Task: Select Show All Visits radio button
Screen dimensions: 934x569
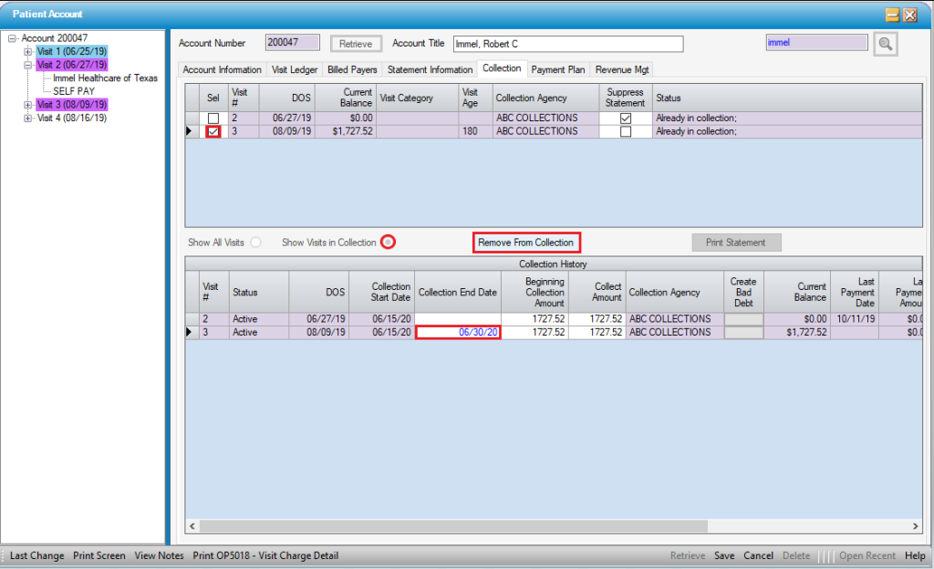Action: coord(255,243)
